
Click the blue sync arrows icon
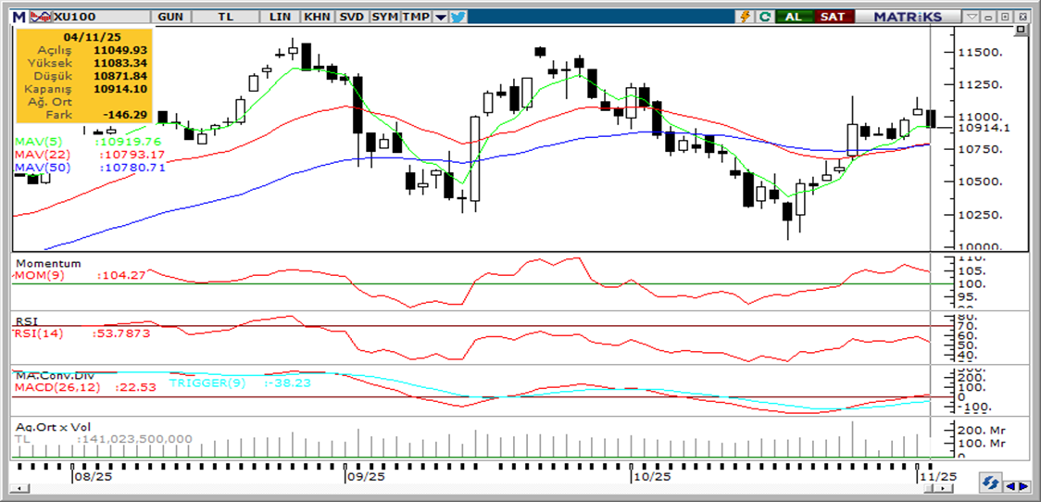[991, 483]
